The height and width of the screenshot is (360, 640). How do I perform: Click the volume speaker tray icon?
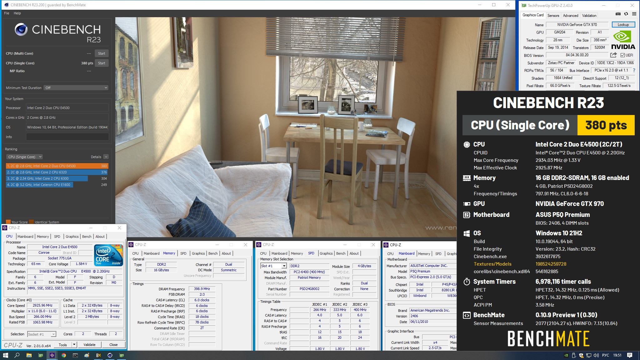coord(596,355)
